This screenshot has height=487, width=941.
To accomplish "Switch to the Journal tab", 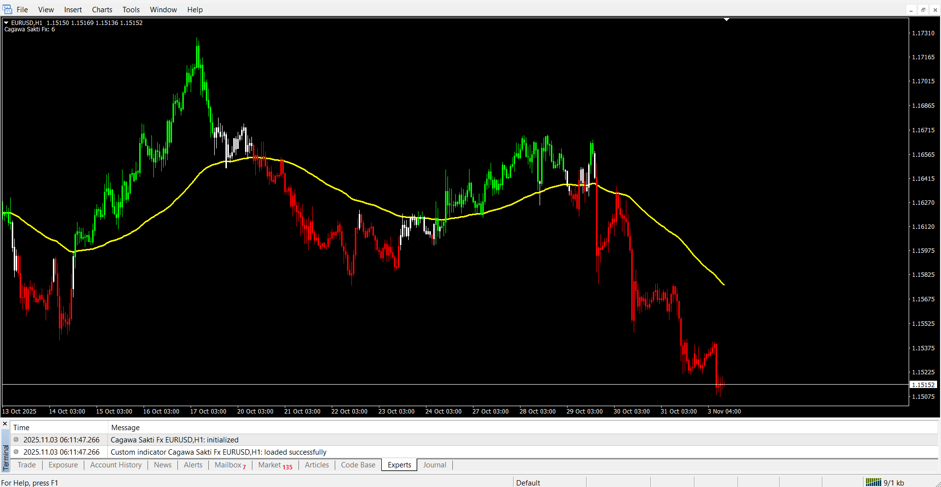I will [434, 465].
